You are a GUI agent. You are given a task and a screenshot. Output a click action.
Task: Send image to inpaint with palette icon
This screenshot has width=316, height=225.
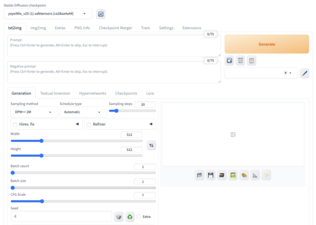point(244,175)
